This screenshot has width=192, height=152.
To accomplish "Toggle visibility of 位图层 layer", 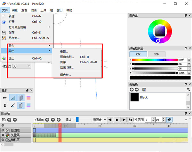I will click(3, 130).
